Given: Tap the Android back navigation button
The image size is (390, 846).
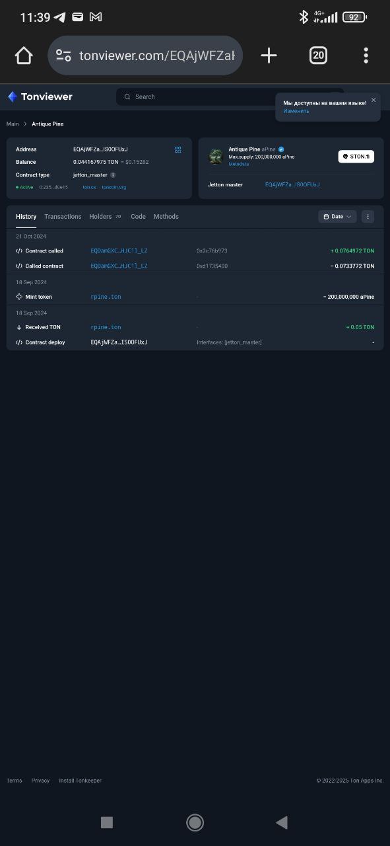Looking at the screenshot, I should [x=282, y=822].
